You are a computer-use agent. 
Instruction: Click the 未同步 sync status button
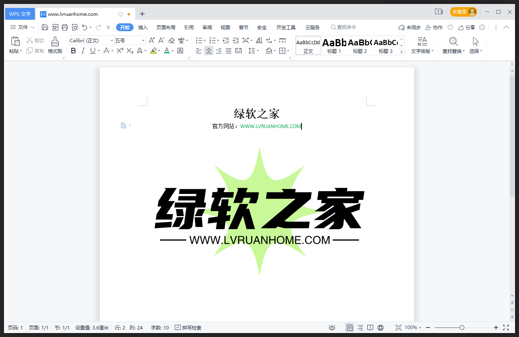[410, 27]
